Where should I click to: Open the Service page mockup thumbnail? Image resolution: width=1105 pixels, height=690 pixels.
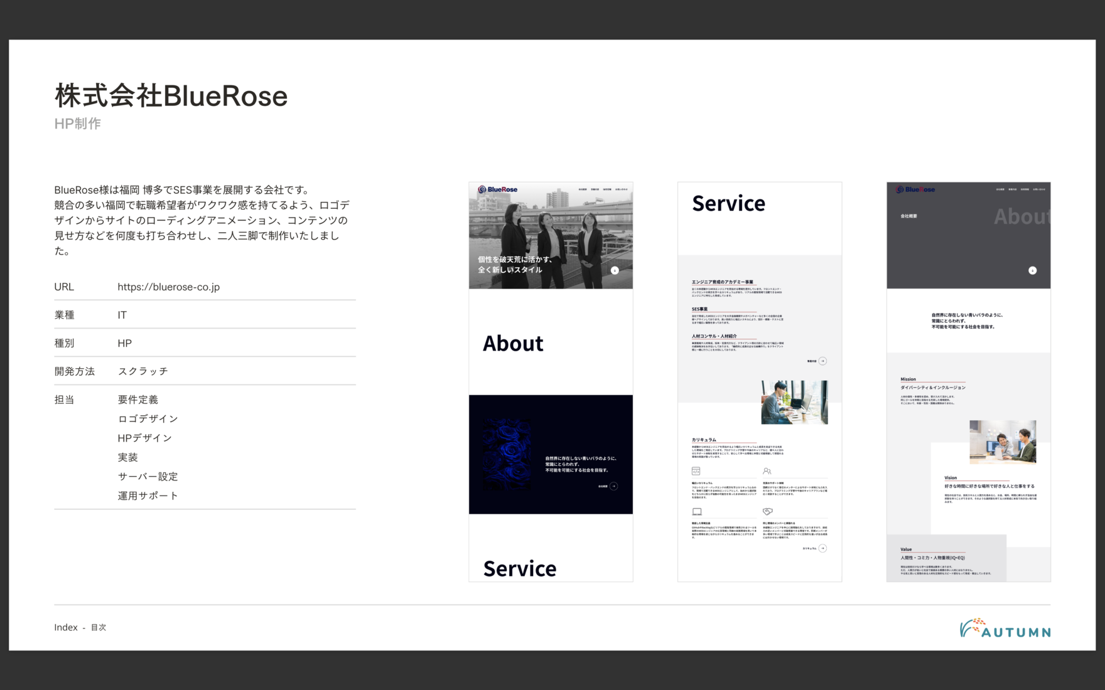tap(760, 381)
